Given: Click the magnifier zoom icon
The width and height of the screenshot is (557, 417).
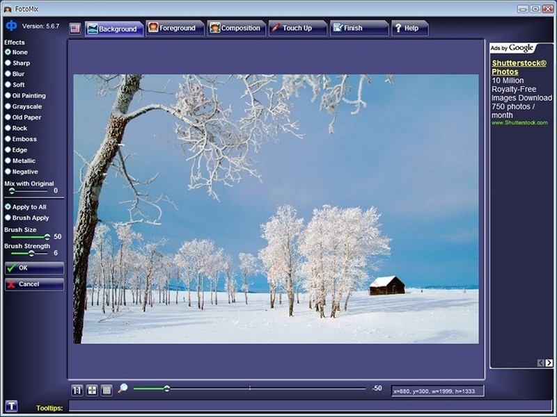Looking at the screenshot, I should click(x=123, y=389).
